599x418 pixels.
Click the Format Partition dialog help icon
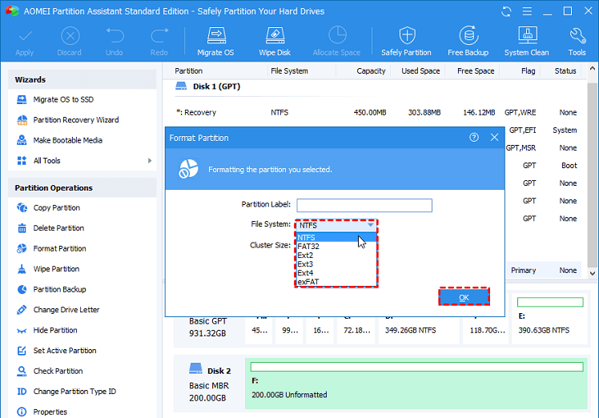pos(474,138)
